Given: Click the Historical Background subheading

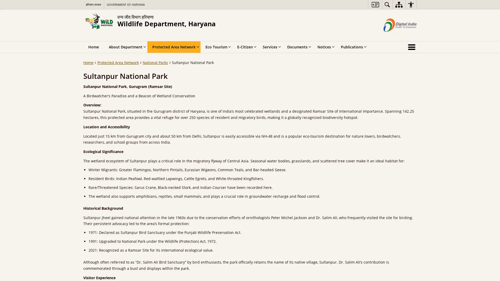Looking at the screenshot, I should coord(103,208).
